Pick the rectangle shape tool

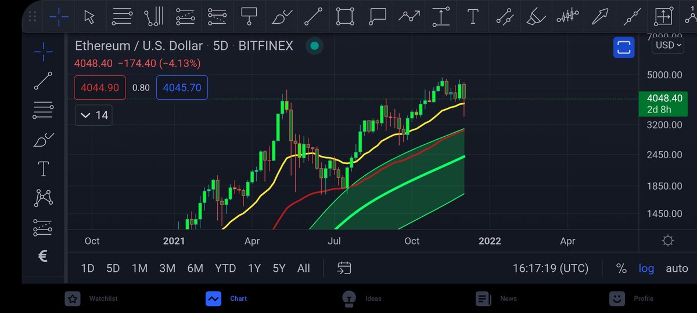[345, 16]
